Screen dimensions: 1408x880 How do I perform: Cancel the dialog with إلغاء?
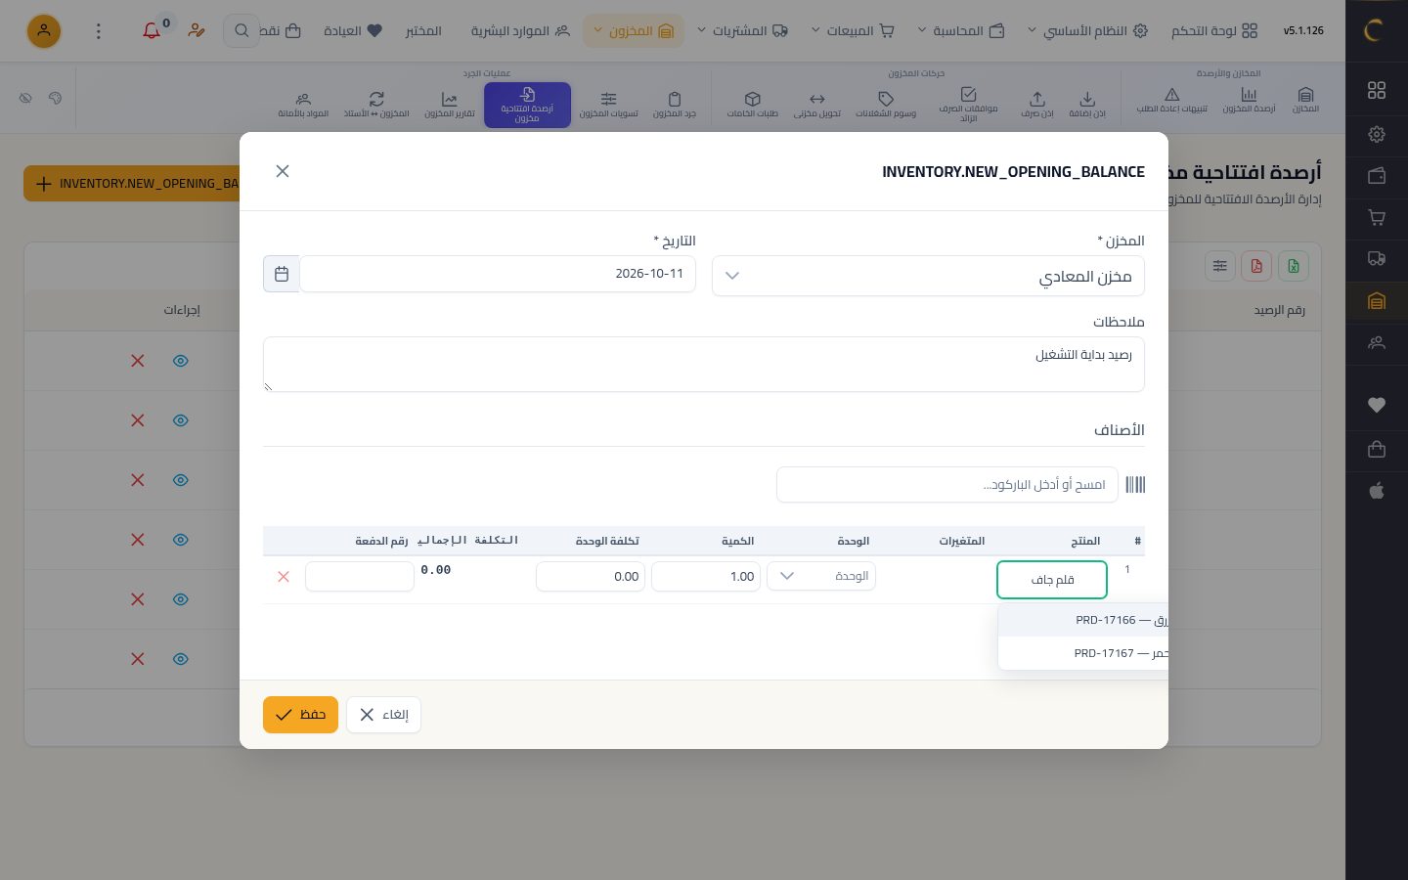coord(383,715)
